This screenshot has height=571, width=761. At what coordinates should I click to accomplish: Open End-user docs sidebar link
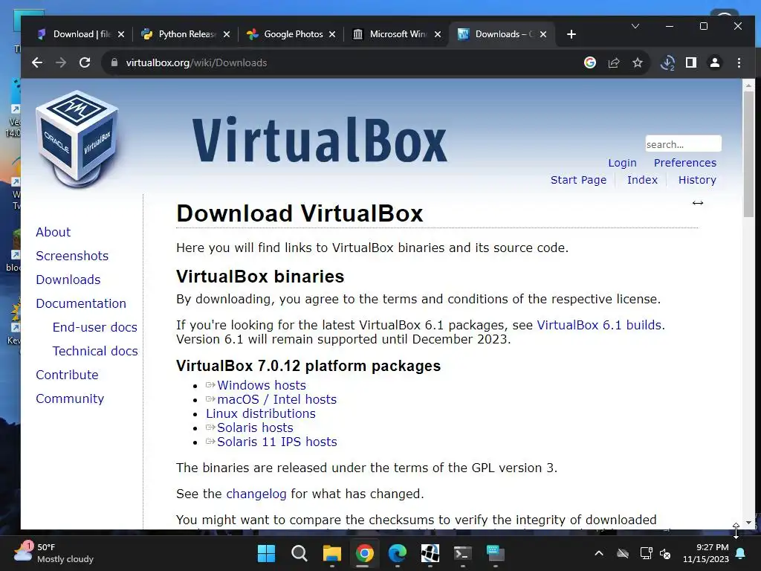[x=94, y=327]
